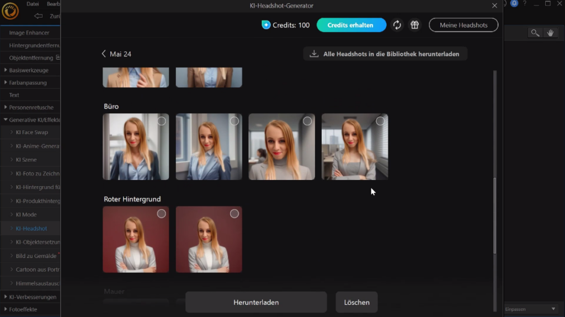
Task: Expand Basiswerkzeuge section
Action: coord(6,70)
